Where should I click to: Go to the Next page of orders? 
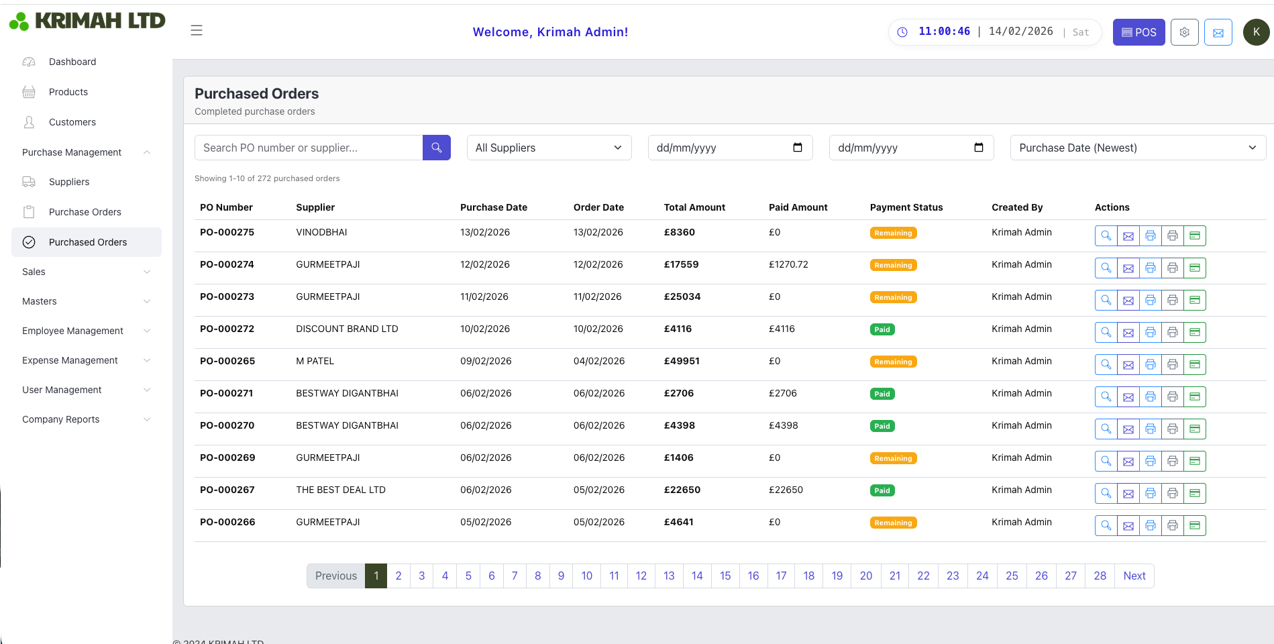(1134, 576)
